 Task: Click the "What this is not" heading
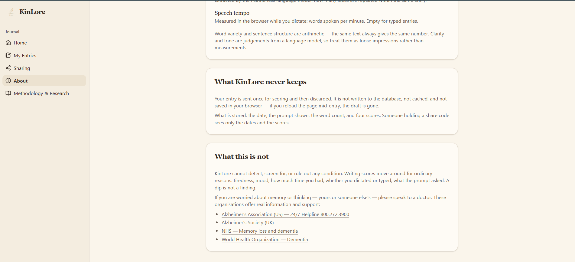(x=242, y=156)
